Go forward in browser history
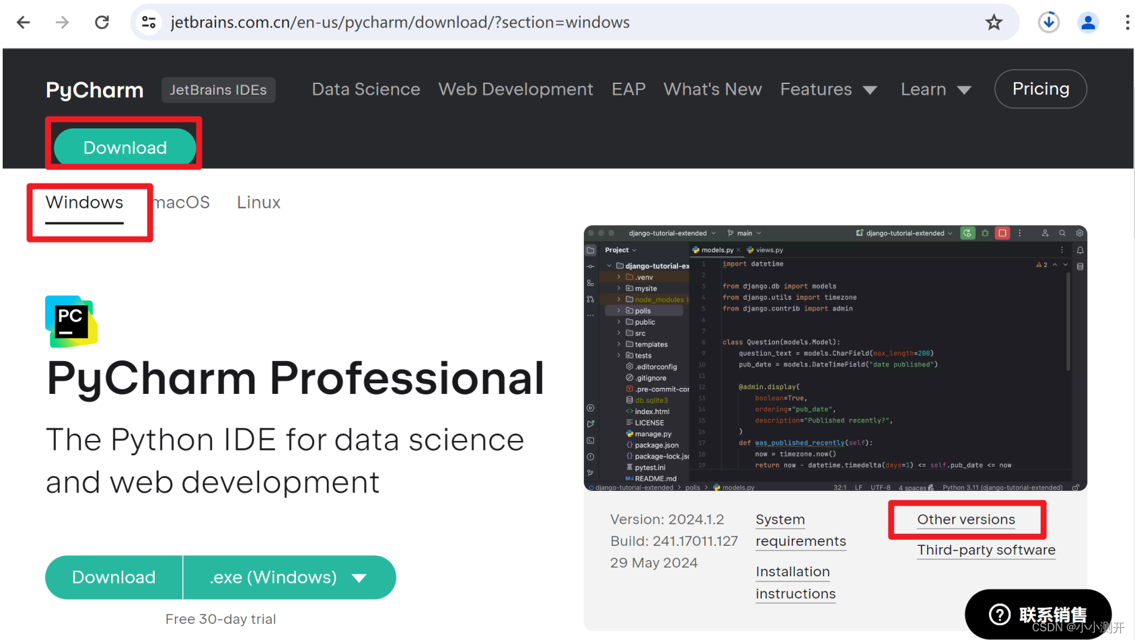Viewport: 1135px width, 640px height. pyautogui.click(x=63, y=22)
